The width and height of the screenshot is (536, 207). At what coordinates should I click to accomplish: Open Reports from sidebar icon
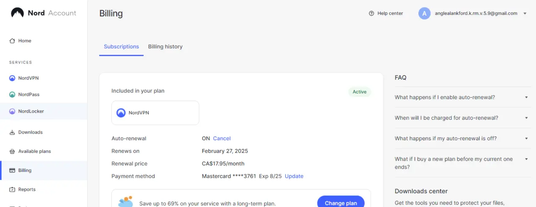12,189
